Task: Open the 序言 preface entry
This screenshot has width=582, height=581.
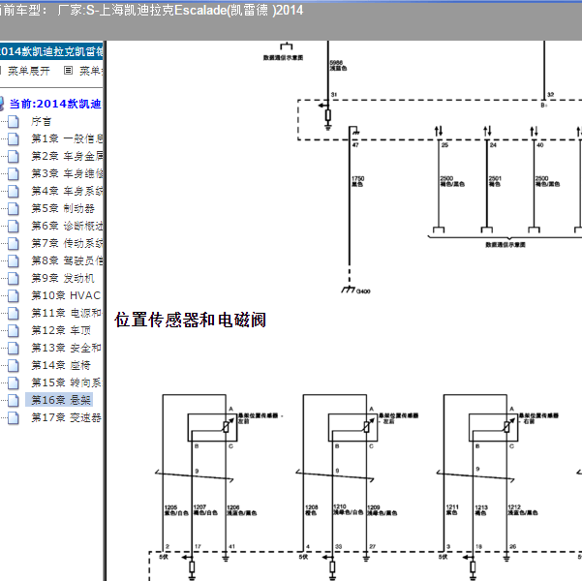Action: [41, 121]
